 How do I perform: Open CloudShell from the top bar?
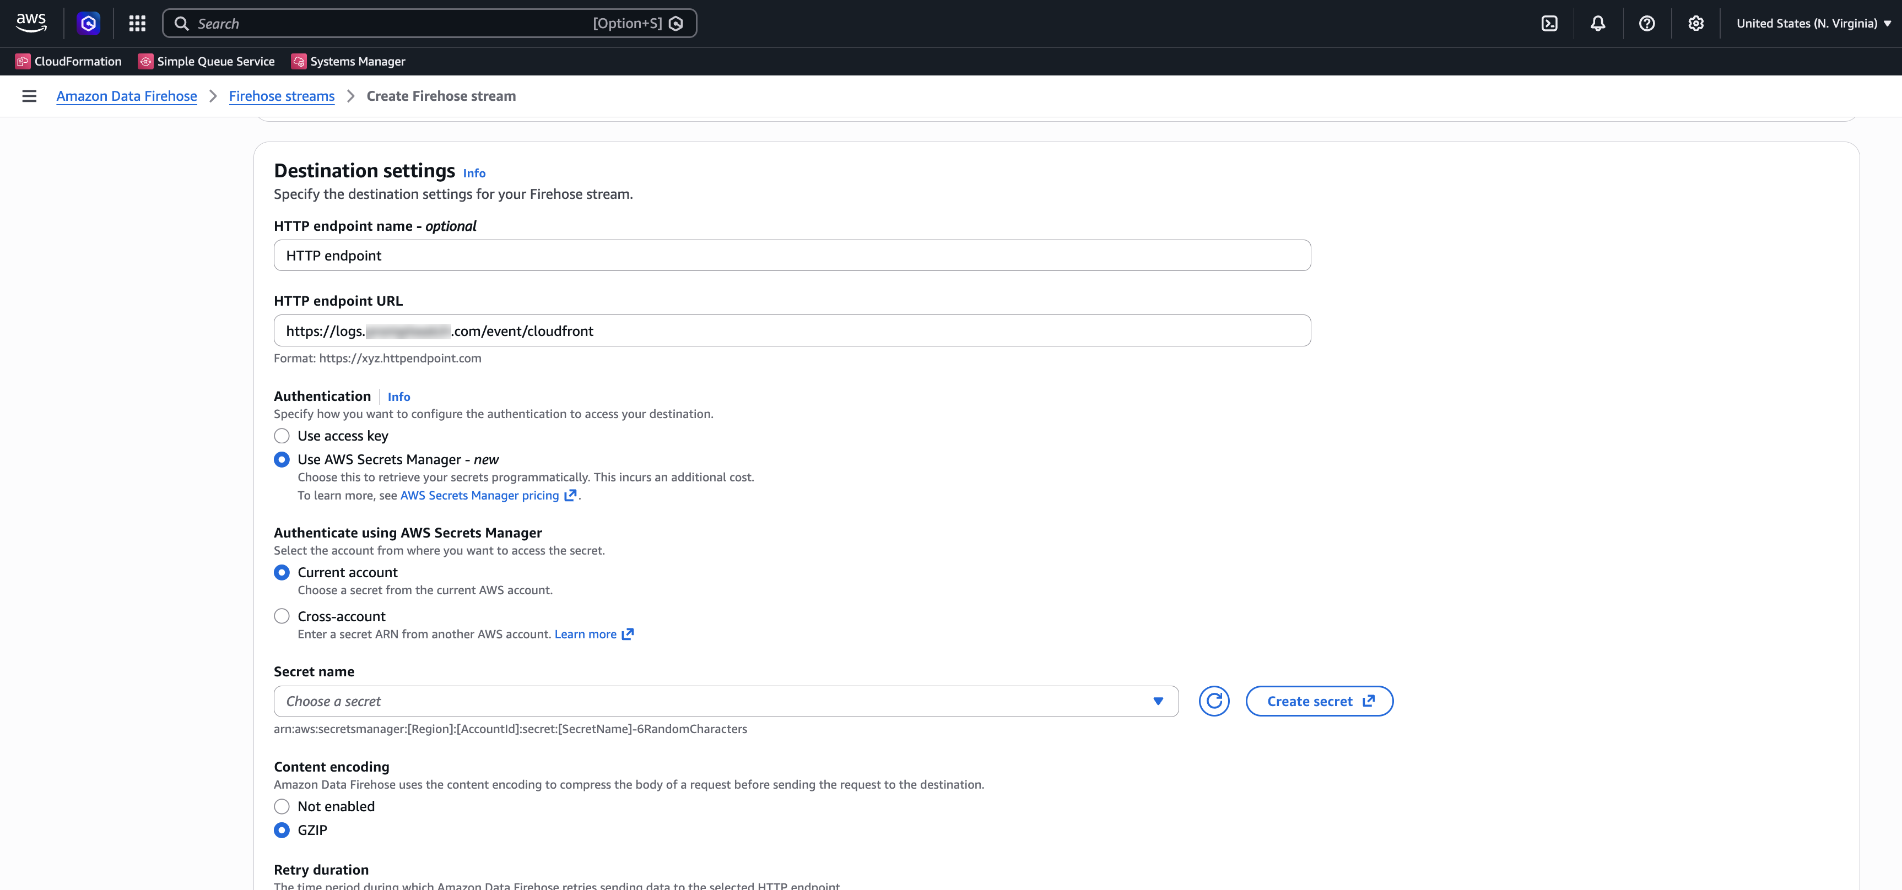tap(1548, 23)
